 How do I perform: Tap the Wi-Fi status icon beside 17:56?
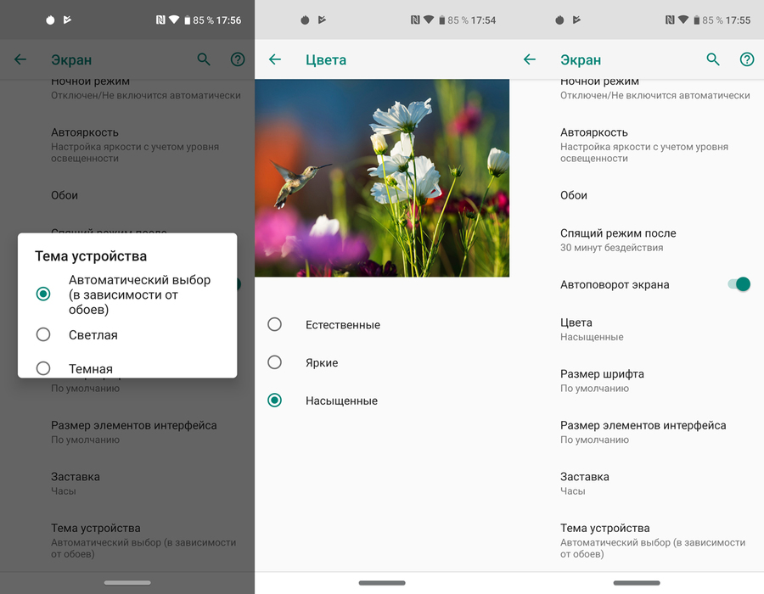[x=174, y=20]
